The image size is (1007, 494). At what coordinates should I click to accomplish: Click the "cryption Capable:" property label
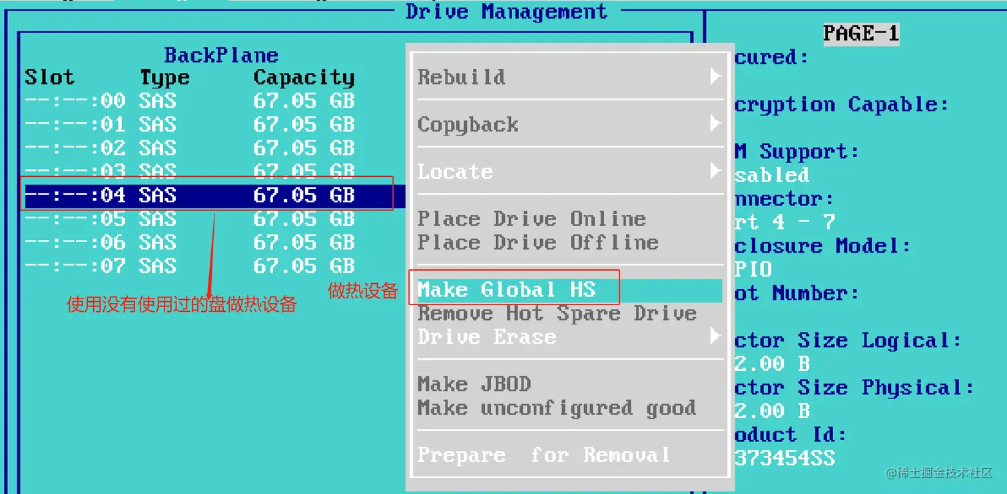point(842,104)
